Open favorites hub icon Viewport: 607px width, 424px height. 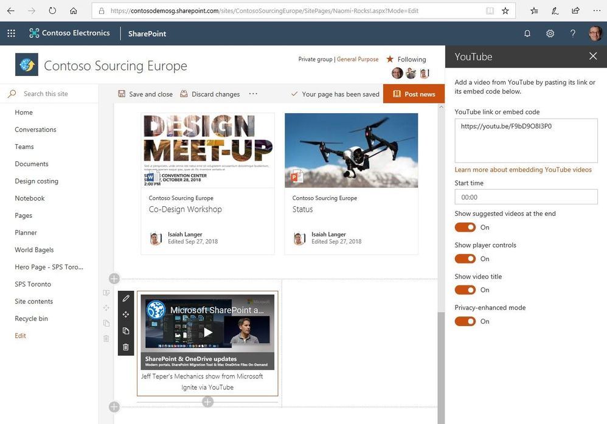point(534,11)
